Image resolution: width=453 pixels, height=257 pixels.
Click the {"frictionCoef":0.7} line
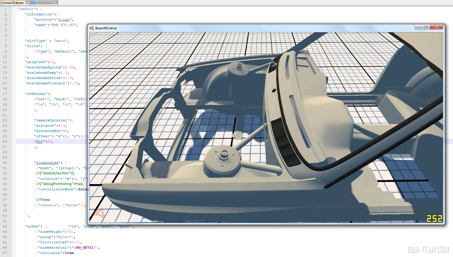(x=59, y=242)
